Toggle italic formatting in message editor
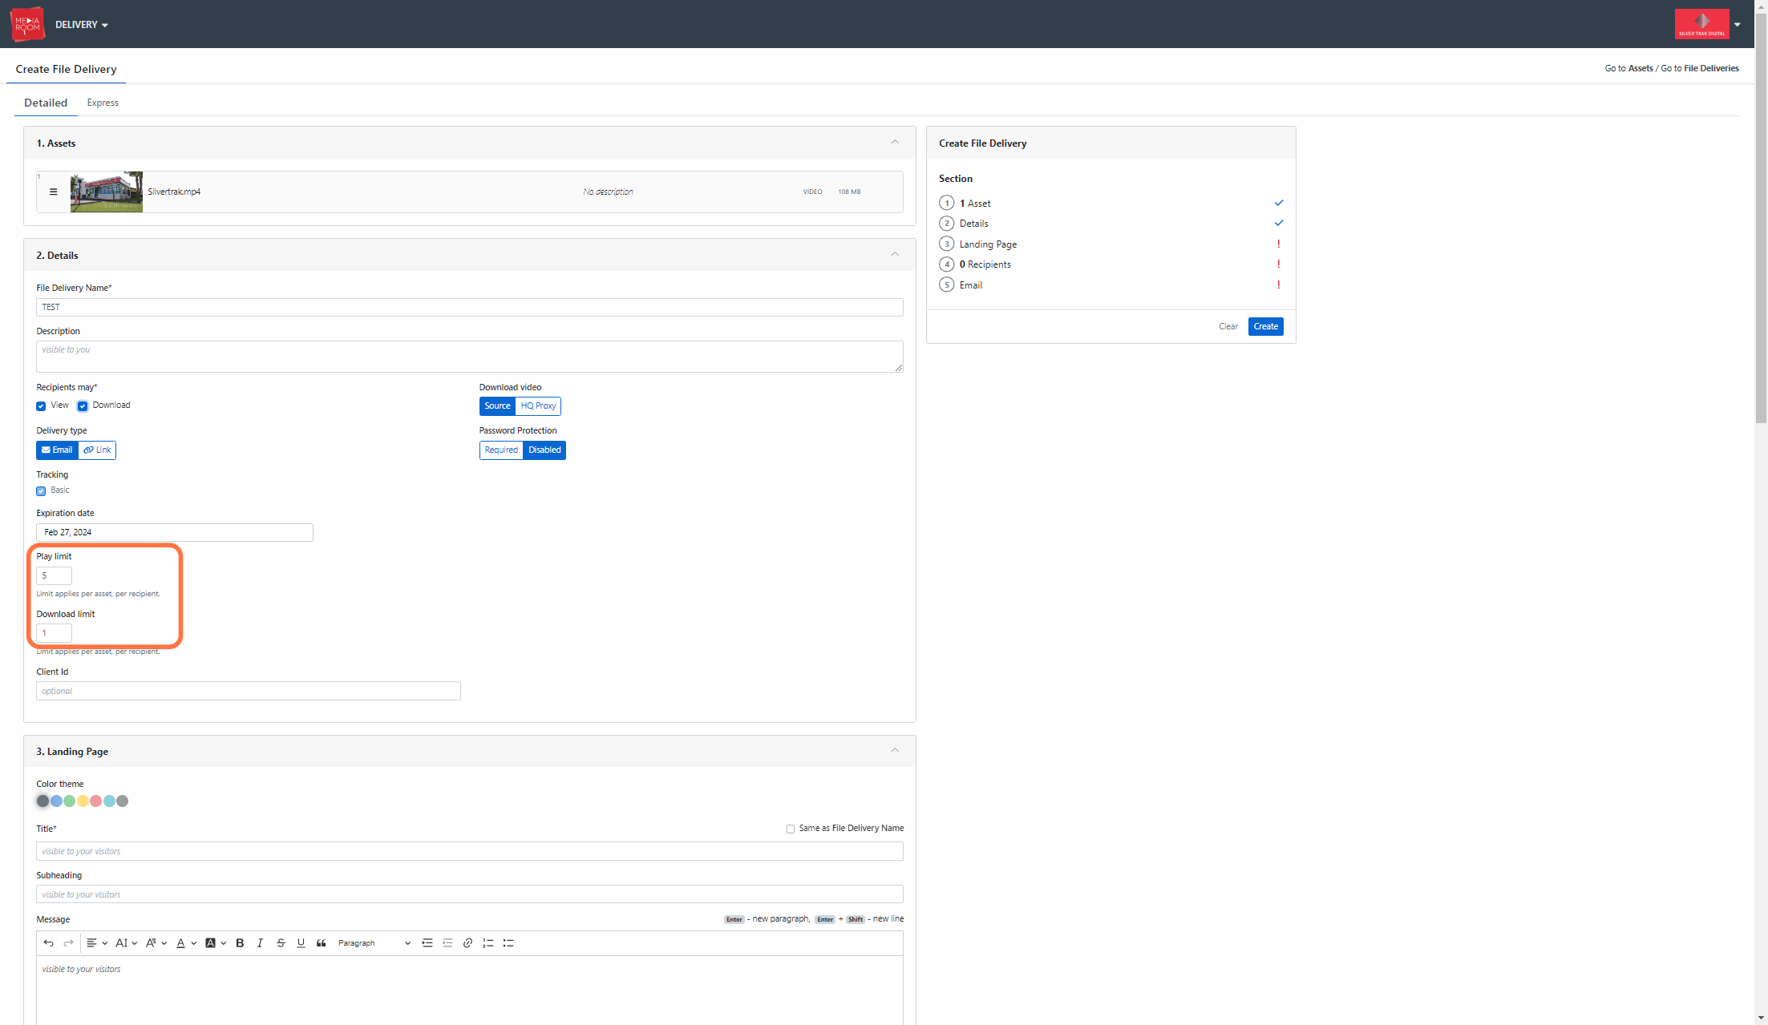Image resolution: width=1768 pixels, height=1025 pixels. point(260,943)
